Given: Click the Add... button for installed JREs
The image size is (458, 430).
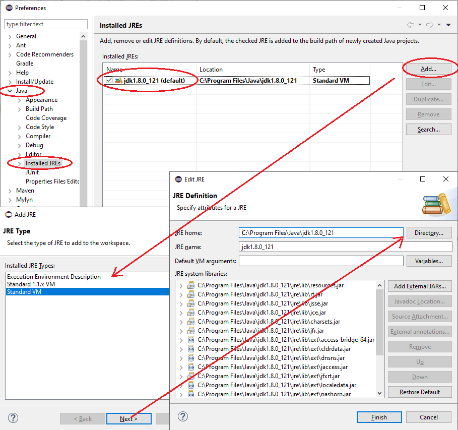Looking at the screenshot, I should pos(428,69).
